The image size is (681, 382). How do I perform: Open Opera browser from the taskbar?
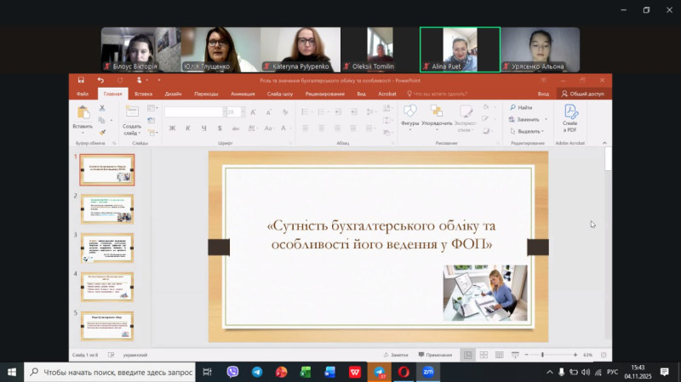(x=403, y=372)
